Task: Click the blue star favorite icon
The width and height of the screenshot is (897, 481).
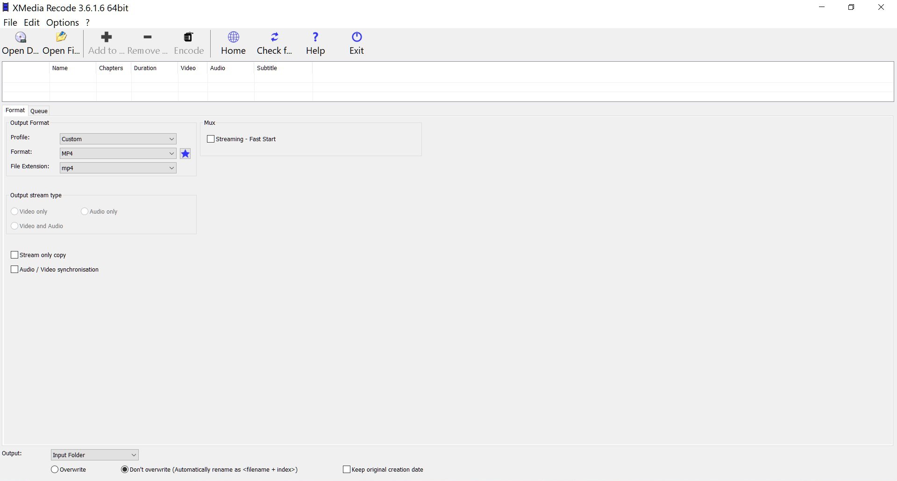Action: tap(185, 154)
